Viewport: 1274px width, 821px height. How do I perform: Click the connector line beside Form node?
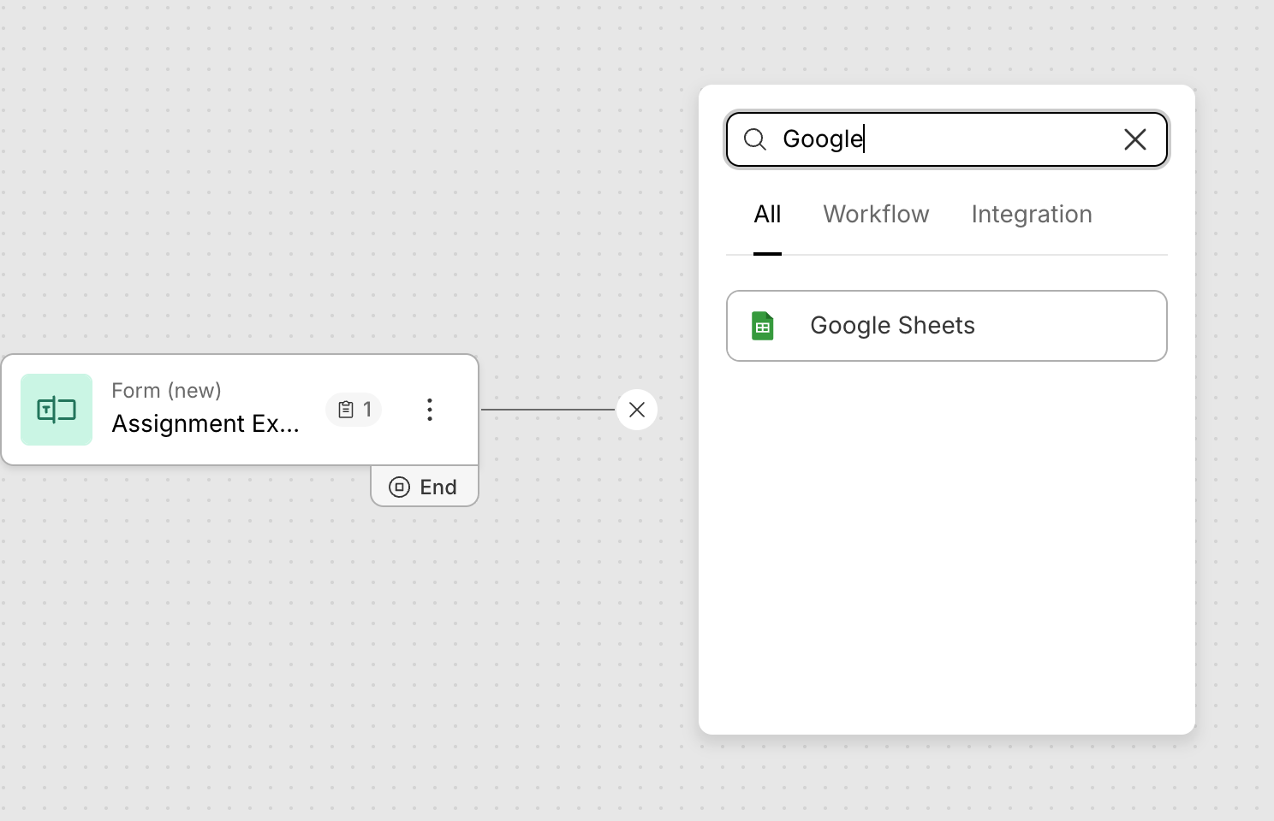pos(548,410)
